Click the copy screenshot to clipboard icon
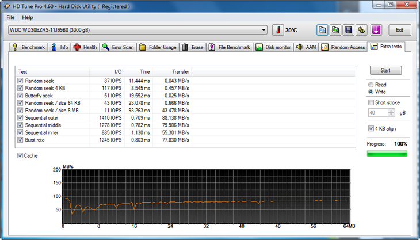Viewport: 420px width, 240px height. 335,30
